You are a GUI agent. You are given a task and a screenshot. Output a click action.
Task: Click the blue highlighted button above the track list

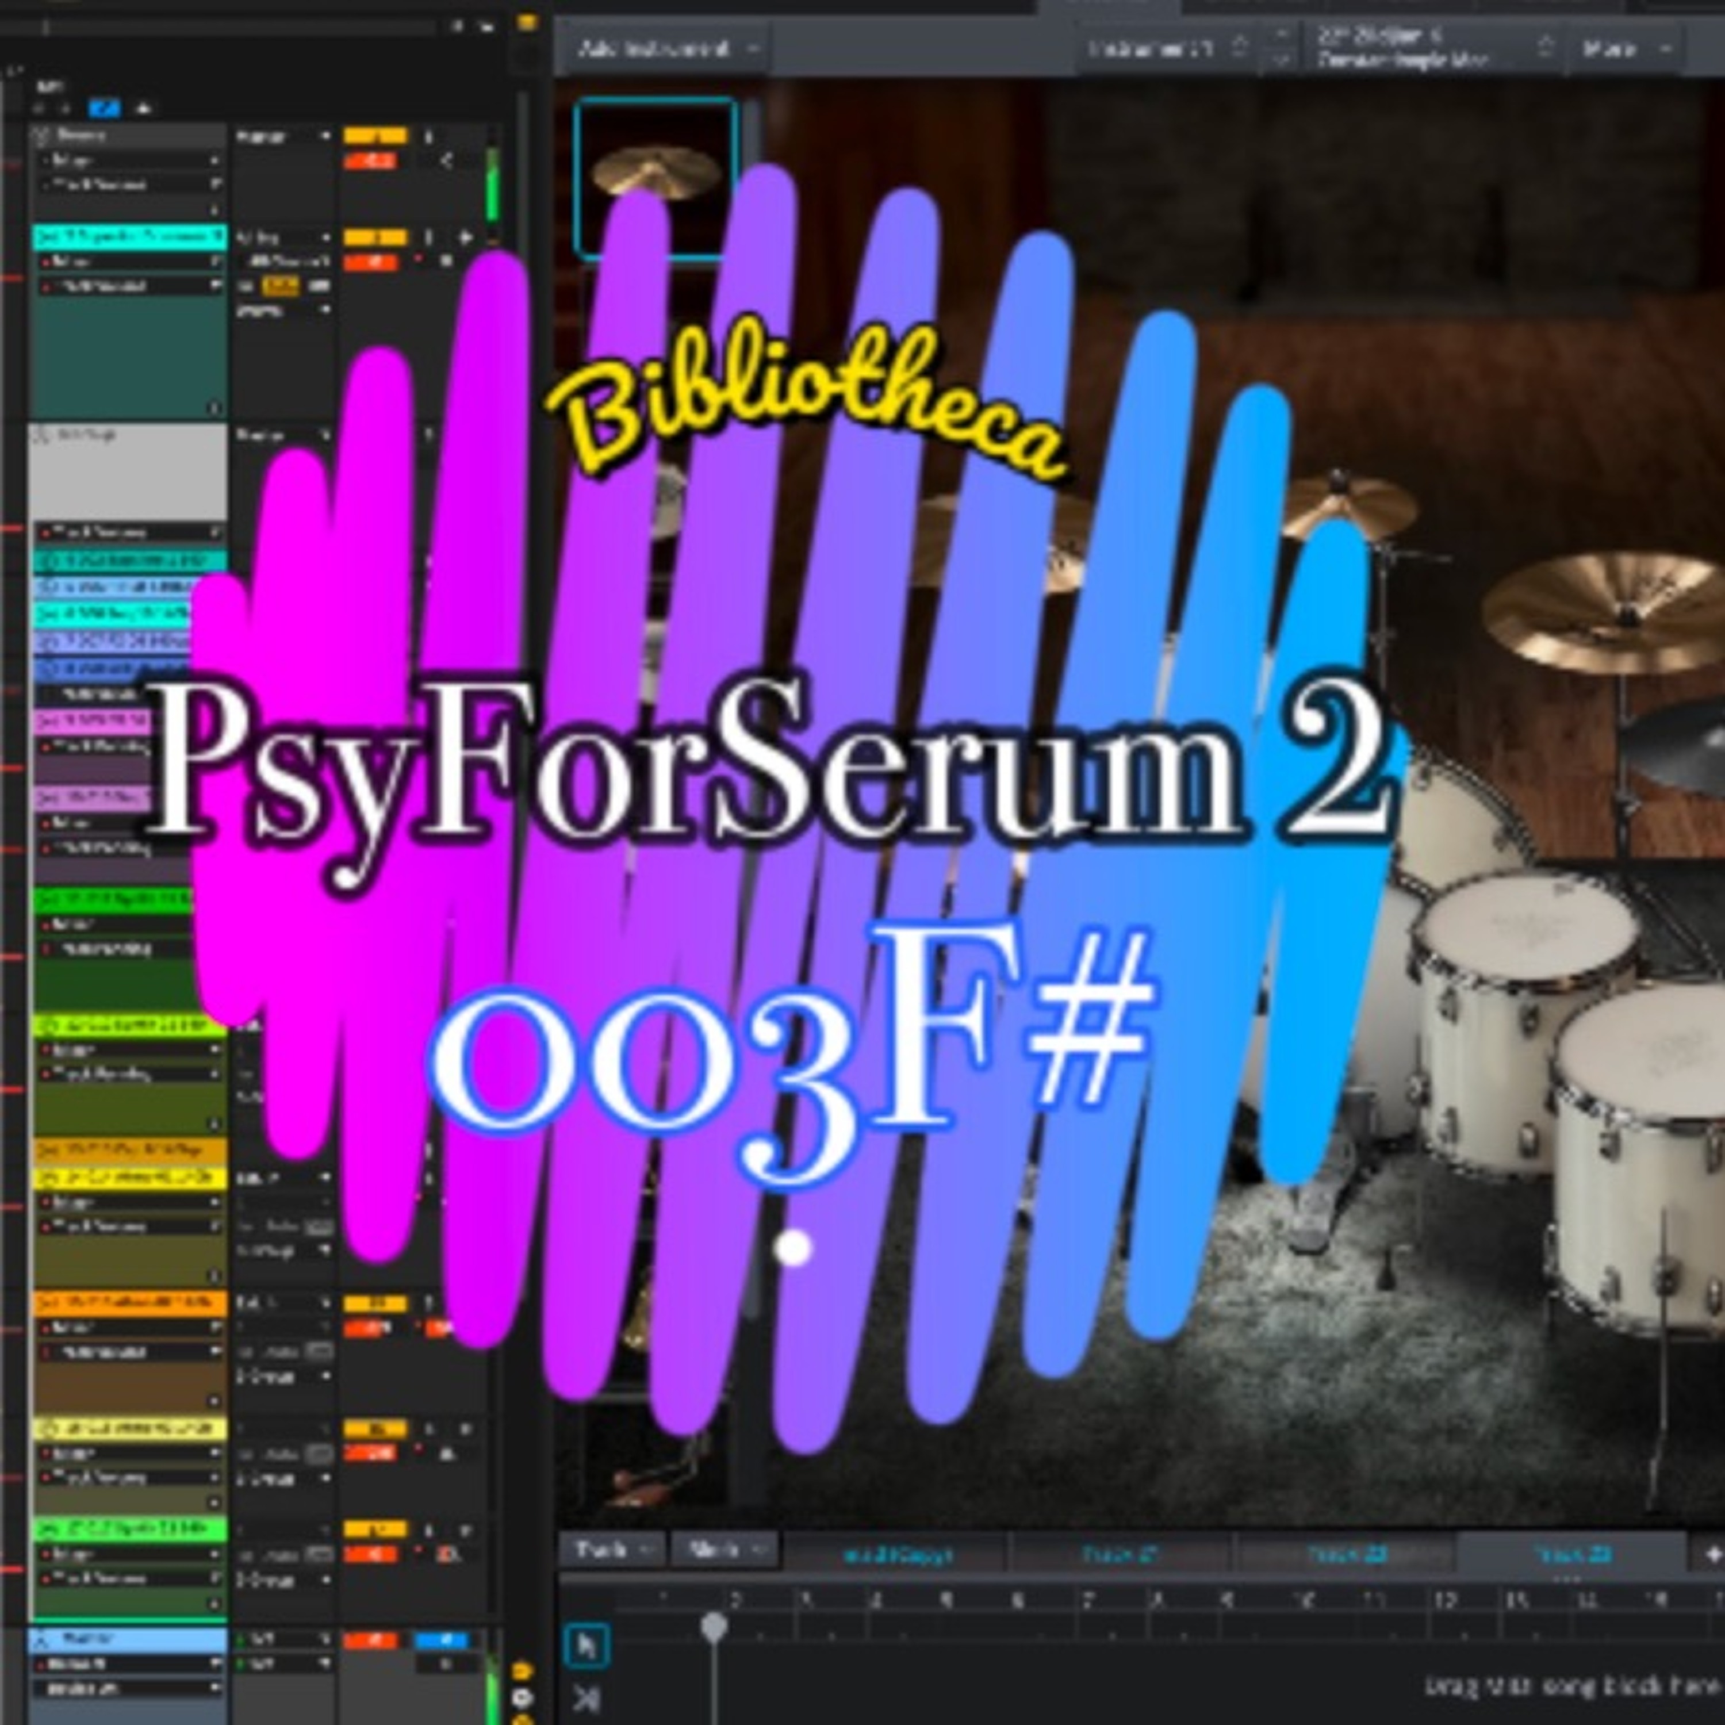[105, 108]
